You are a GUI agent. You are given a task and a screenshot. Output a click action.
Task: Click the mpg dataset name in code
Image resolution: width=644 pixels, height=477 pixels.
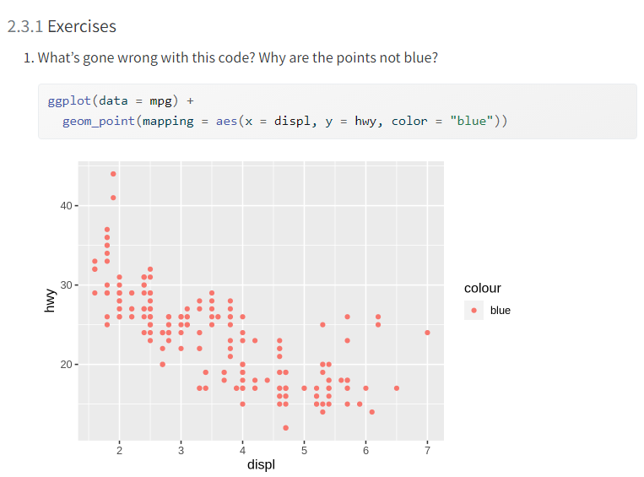161,101
